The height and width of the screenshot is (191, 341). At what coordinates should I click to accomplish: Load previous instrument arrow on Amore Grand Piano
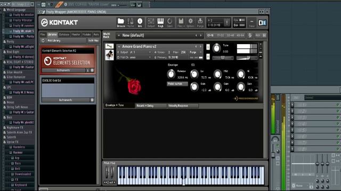(x=196, y=46)
